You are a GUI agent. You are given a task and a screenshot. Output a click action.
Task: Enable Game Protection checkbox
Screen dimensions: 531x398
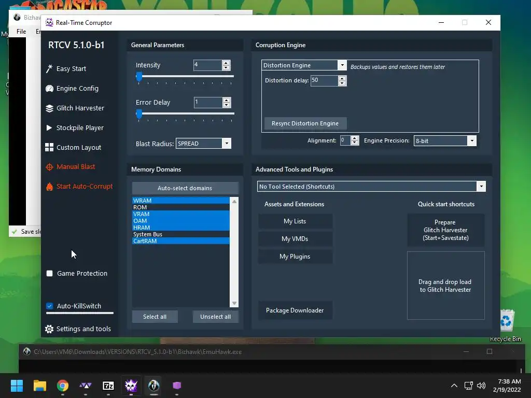(x=49, y=274)
